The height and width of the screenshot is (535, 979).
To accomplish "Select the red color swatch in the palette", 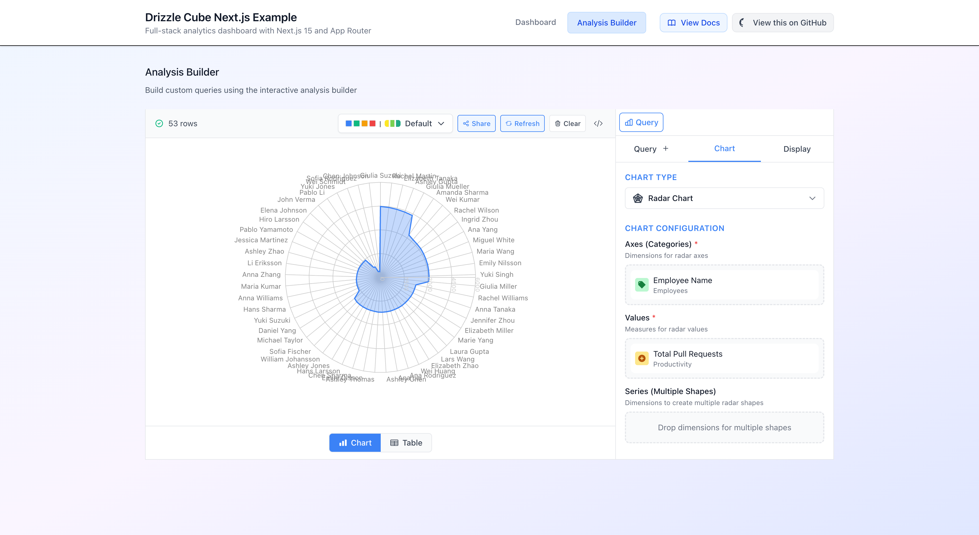I will click(x=373, y=123).
